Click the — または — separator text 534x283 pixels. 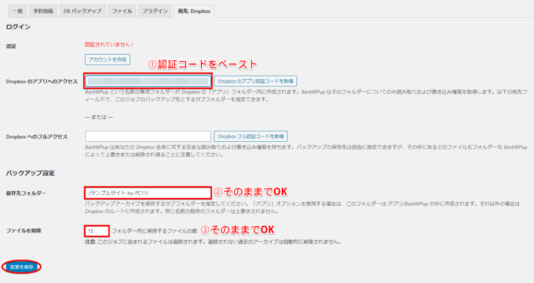coord(99,117)
